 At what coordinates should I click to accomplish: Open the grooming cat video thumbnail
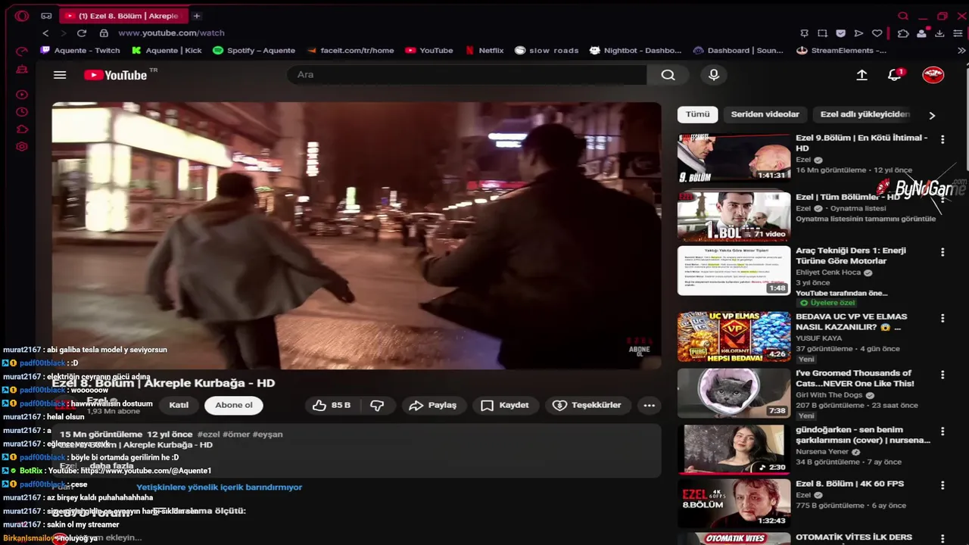[734, 393]
